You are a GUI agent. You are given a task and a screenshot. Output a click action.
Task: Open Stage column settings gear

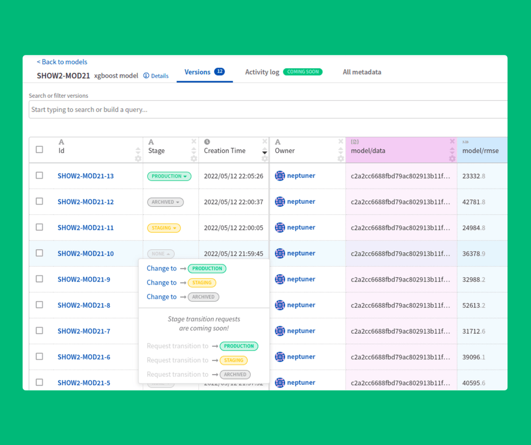tap(194, 159)
